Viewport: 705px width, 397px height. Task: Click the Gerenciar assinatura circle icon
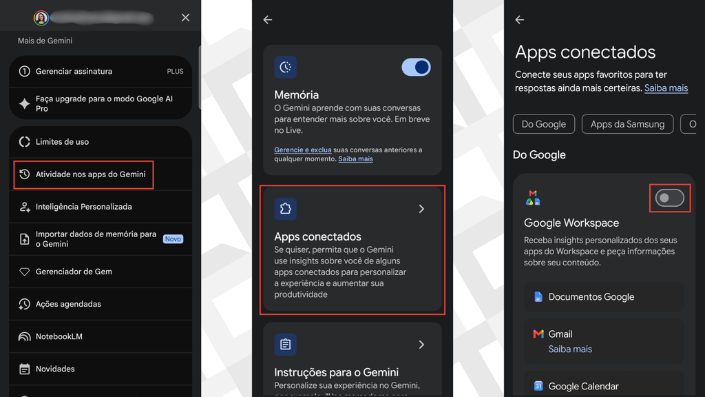24,71
